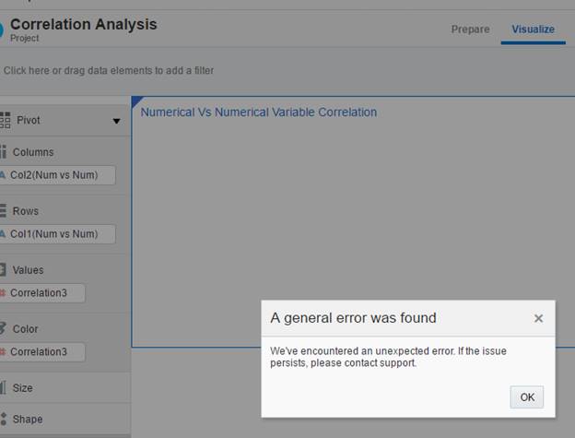Select Correlation3 under Color
Screen dimensions: 575x438
coord(43,351)
